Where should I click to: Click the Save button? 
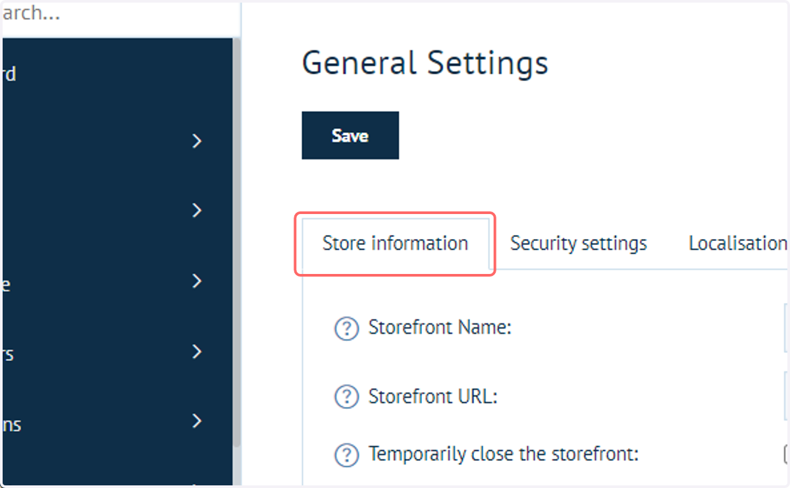coord(350,136)
